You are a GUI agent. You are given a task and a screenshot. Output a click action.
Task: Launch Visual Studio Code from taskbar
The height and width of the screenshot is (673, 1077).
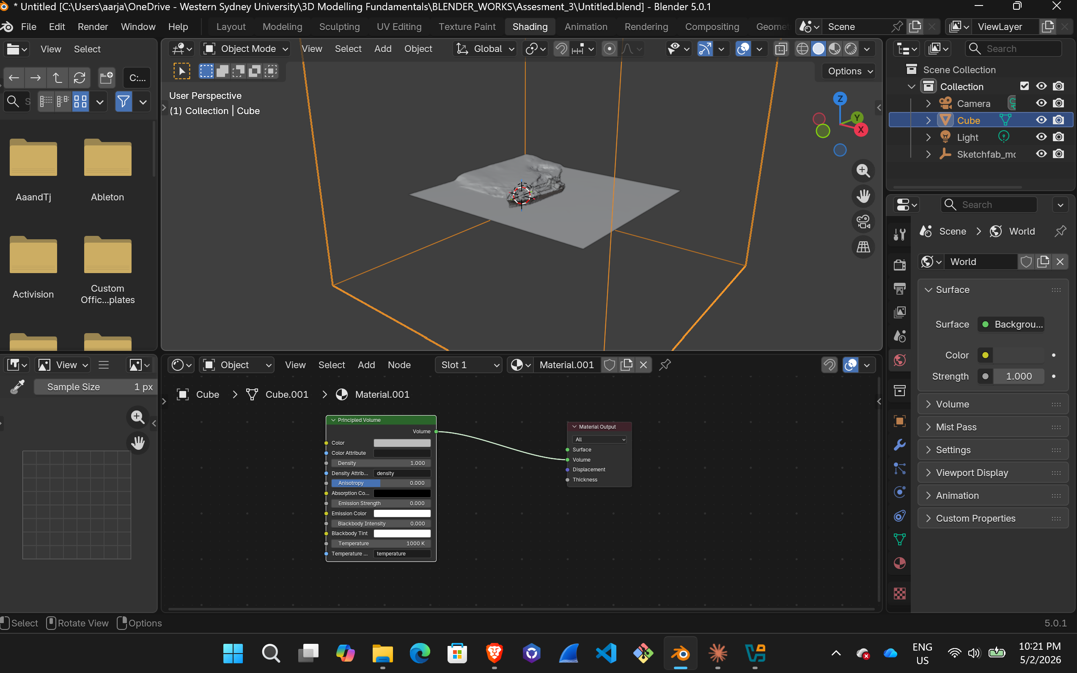[x=606, y=654]
